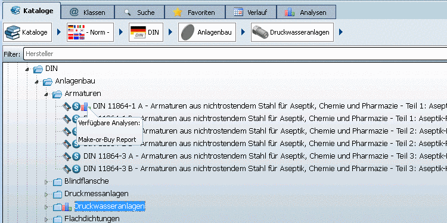447x223 pixels.
Task: Click the Druckwasseranlagen breadcrumb button
Action: tap(292, 32)
